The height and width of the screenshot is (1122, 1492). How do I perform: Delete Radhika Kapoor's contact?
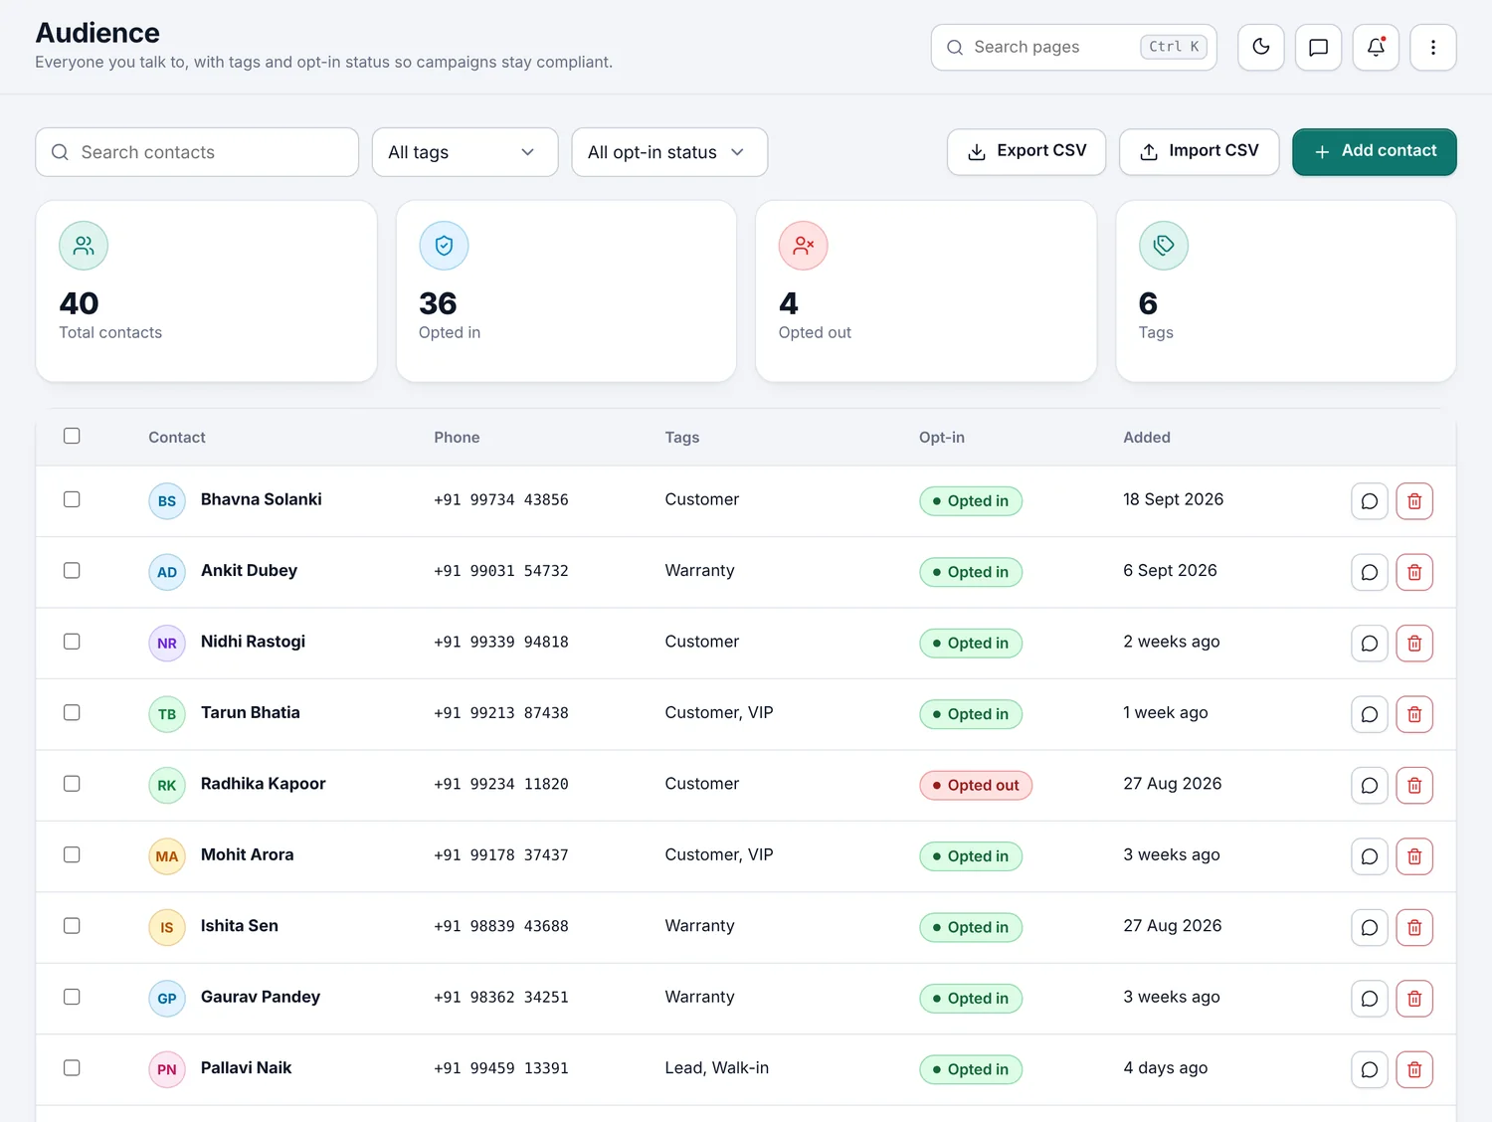(x=1414, y=786)
